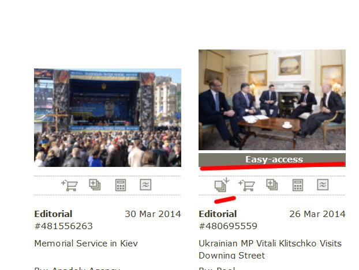Click the 26 Mar 2014 date
359x270 pixels.
pos(317,214)
